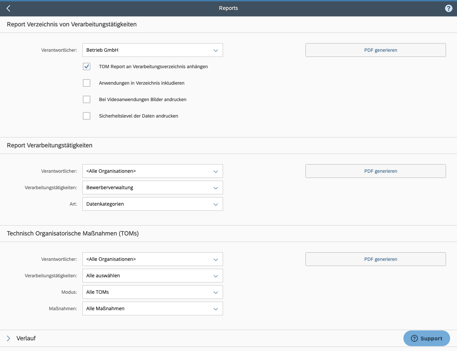
Task: Open the Alle TOMs Modus dropdown
Action: tap(153, 292)
